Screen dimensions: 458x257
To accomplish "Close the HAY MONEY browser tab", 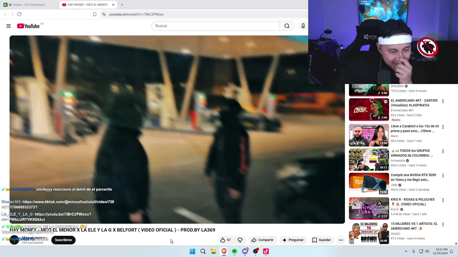I will coord(113,5).
